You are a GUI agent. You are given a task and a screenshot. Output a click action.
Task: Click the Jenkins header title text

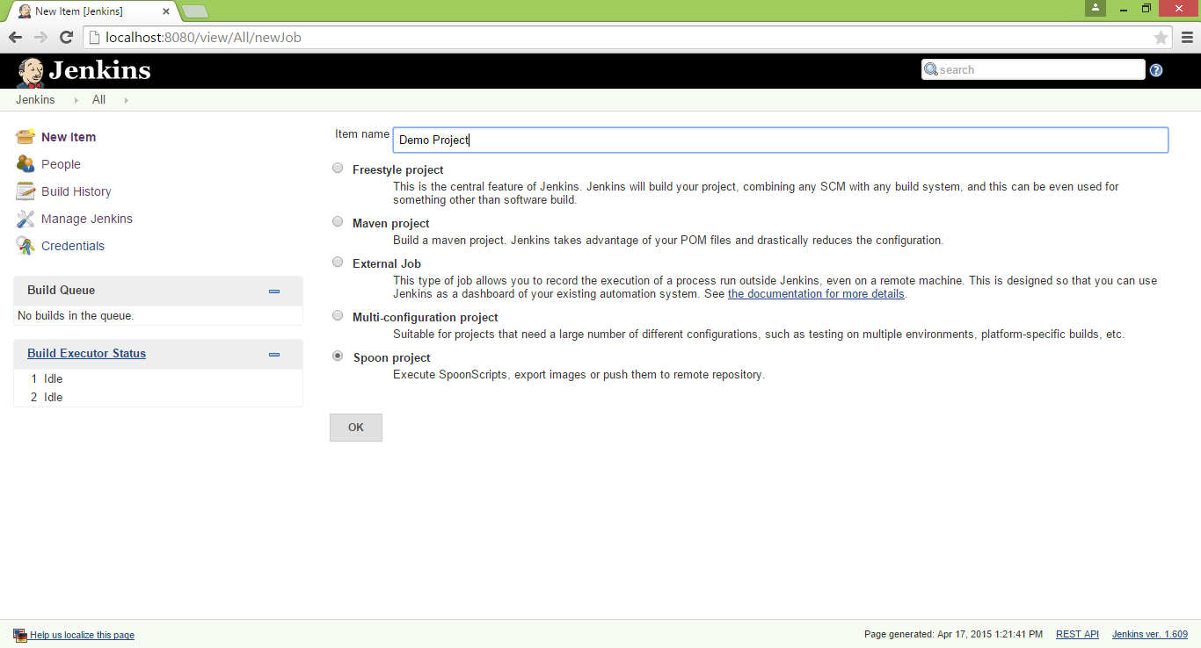[x=100, y=71]
